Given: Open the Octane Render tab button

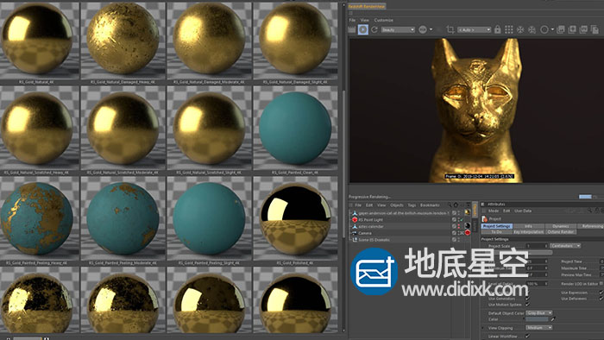Looking at the screenshot, I should [561, 232].
